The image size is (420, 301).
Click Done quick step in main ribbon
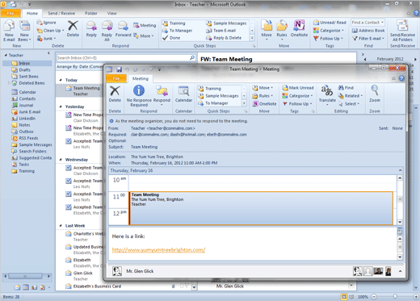click(171, 38)
